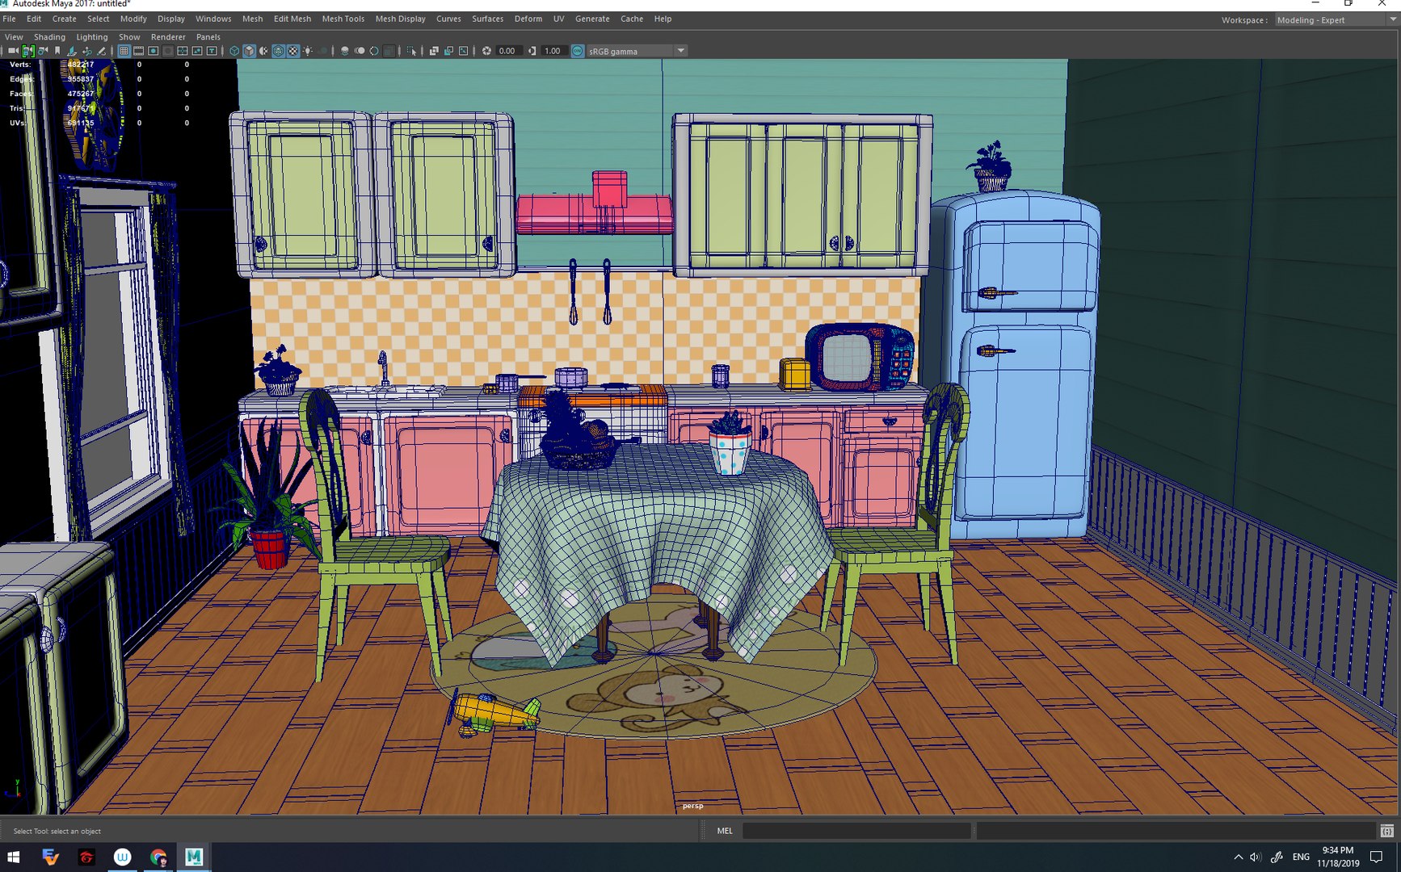Image resolution: width=1401 pixels, height=872 pixels.
Task: Open the Edit Mesh menu
Action: pos(292,19)
